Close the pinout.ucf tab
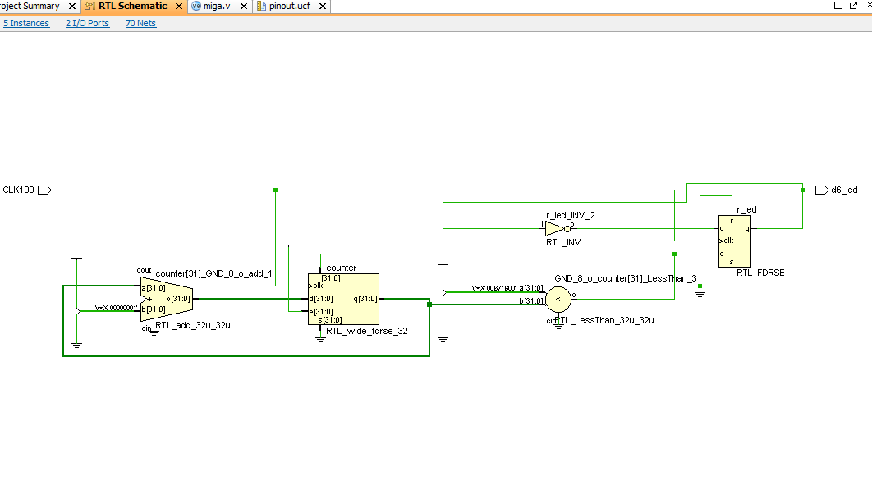The height and width of the screenshot is (504, 872). pyautogui.click(x=322, y=6)
